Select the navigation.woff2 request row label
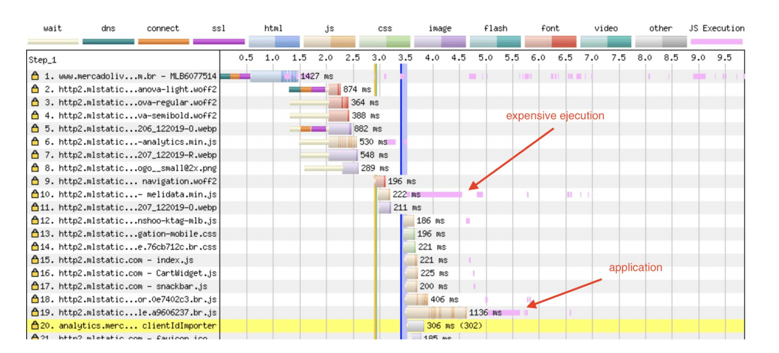779x353 pixels. pyautogui.click(x=137, y=181)
